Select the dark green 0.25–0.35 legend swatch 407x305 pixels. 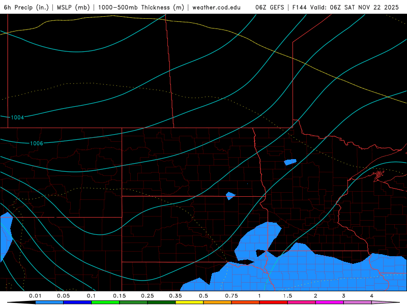point(161,302)
